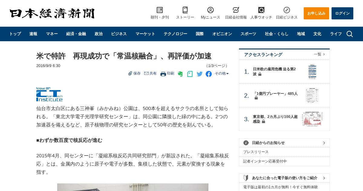Viewport: 363px width, 191px height.
Task: Open オピニオン navigation tab
Action: pyautogui.click(x=222, y=34)
